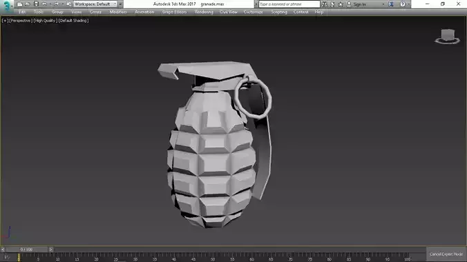The height and width of the screenshot is (262, 467).
Task: Expand the Quick Access Toolbar customize arrow
Action: tap(120, 4)
